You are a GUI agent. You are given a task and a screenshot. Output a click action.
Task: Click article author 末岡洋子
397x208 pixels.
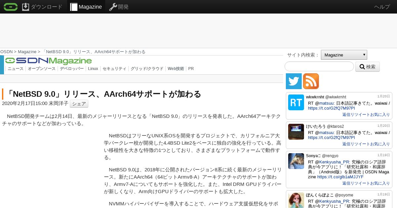pos(59,103)
